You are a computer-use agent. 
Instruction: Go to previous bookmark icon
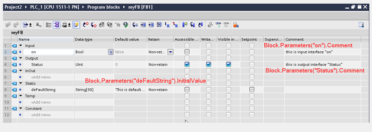pos(200,24)
